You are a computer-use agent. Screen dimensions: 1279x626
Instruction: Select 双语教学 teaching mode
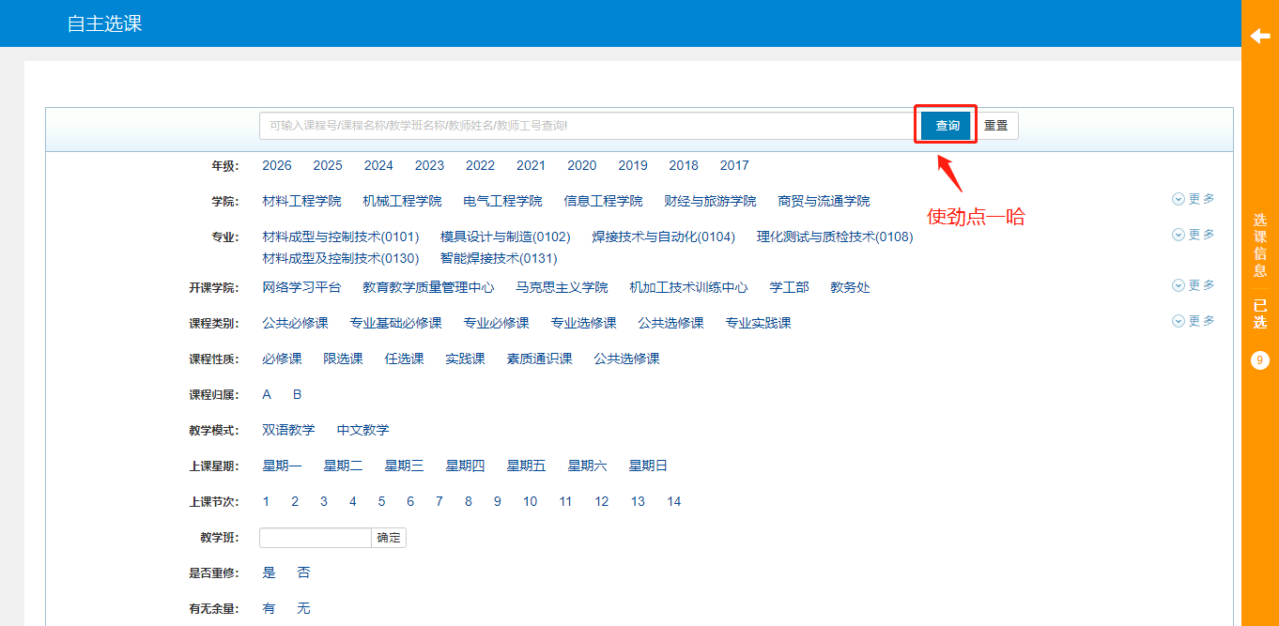(x=288, y=430)
